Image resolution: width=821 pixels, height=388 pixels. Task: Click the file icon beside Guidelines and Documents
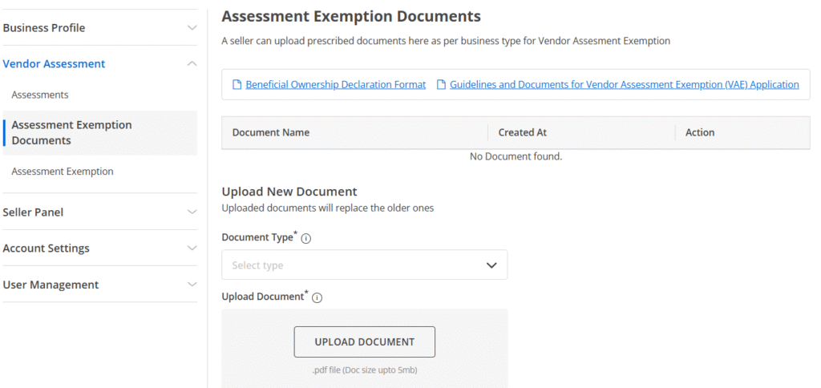pyautogui.click(x=441, y=84)
